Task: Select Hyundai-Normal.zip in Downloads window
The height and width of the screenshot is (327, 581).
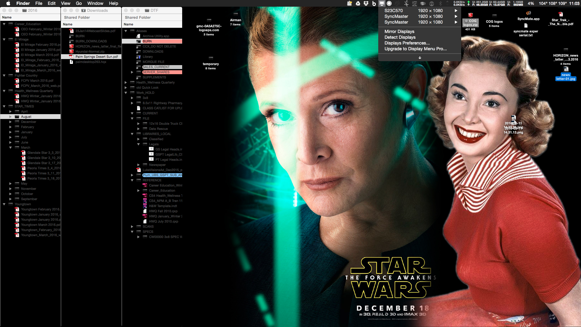Action: (x=91, y=51)
